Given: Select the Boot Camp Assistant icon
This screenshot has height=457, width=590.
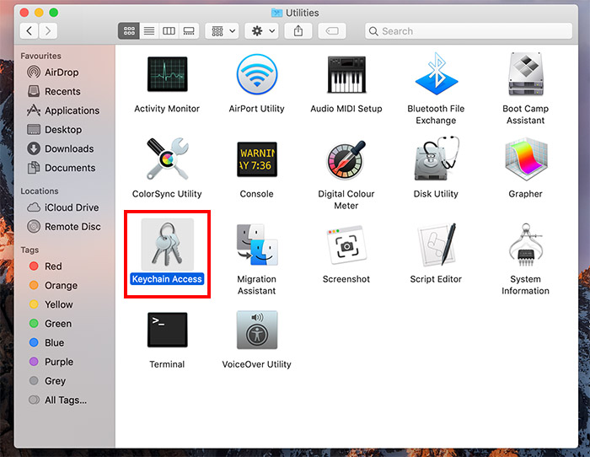Looking at the screenshot, I should click(526, 74).
